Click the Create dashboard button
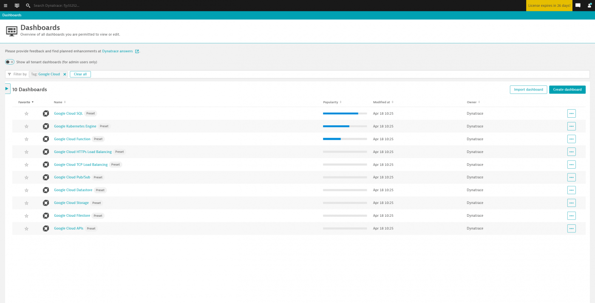 click(x=567, y=90)
